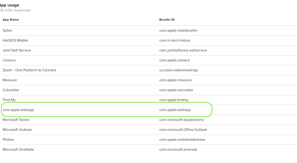Click the com.apple.measure bundle ID
Image resolution: width=297 pixels, height=163 pixels.
click(x=175, y=80)
